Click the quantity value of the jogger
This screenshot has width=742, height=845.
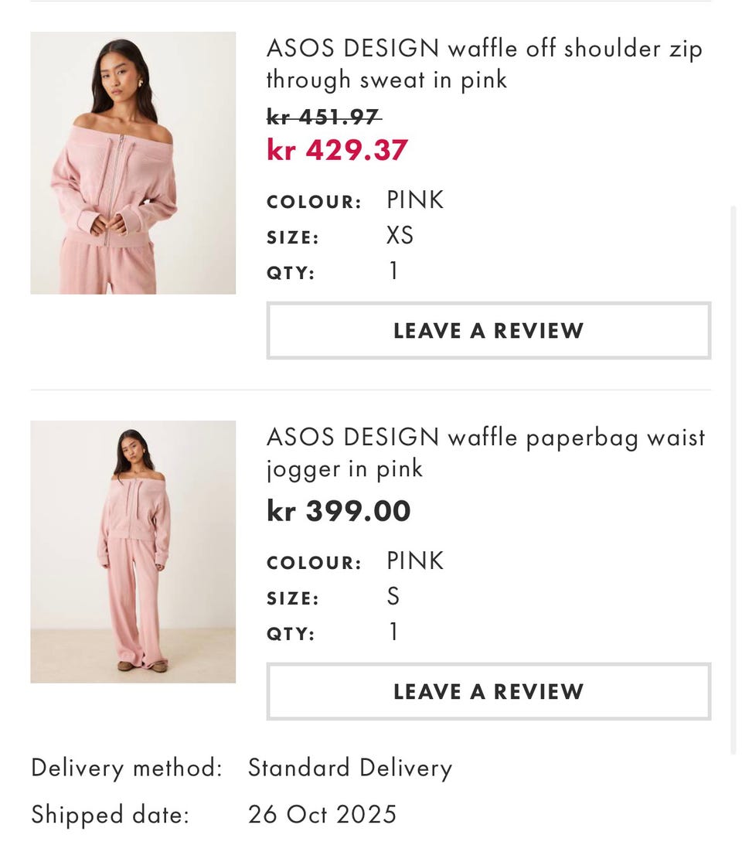tap(393, 632)
